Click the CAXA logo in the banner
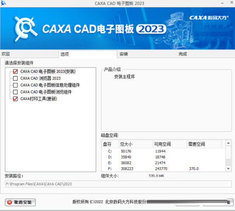The width and height of the screenshot is (235, 211). tap(25, 29)
